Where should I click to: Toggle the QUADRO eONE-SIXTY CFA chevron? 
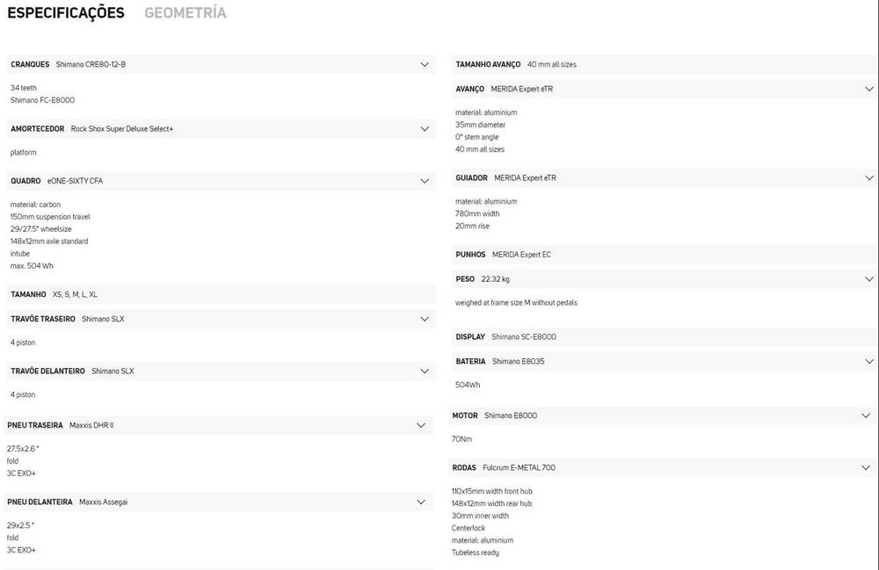[x=425, y=181]
